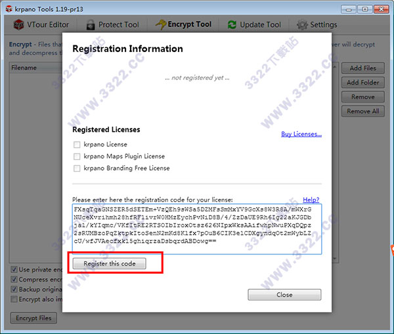Click the VTour Editor cube icon

point(19,25)
